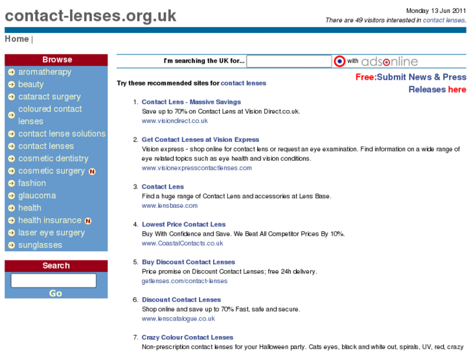471x353 pixels.
Task: Click the arrow icon beside fashion
Action: [12, 183]
